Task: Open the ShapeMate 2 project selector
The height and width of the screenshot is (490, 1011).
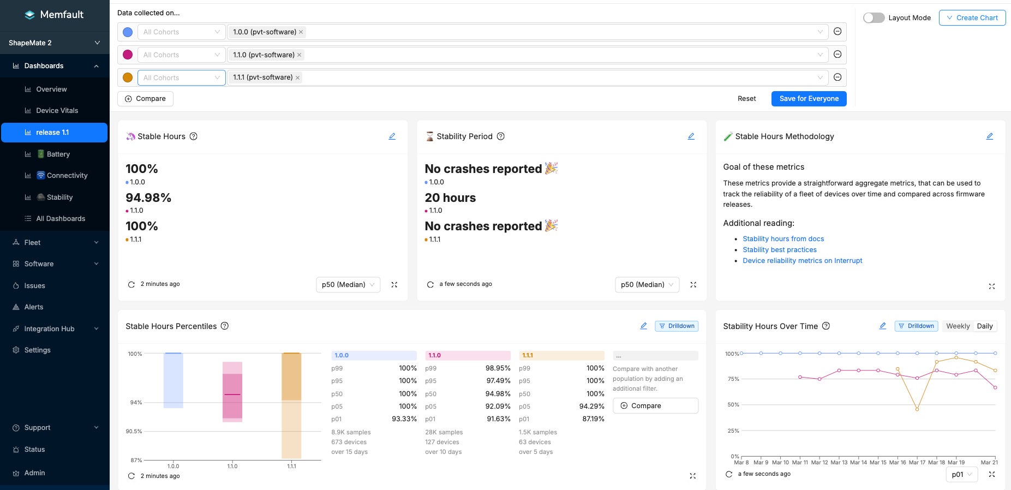Action: coord(55,43)
